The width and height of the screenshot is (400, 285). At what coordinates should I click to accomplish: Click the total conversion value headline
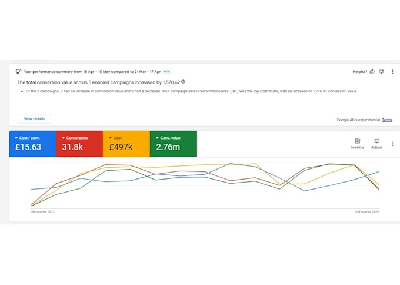tap(99, 82)
